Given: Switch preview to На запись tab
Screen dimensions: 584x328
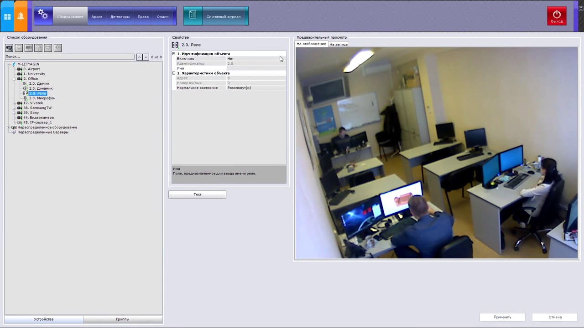Looking at the screenshot, I should (339, 44).
